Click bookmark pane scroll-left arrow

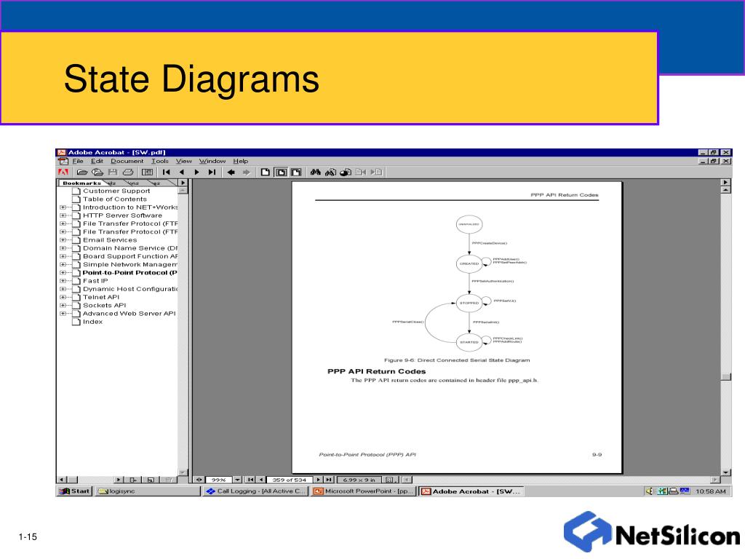click(62, 480)
